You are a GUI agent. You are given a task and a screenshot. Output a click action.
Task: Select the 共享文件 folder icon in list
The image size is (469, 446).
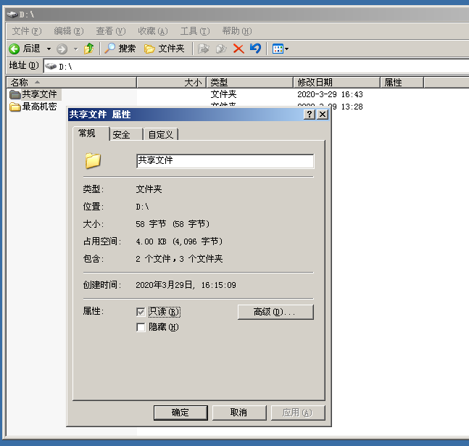tap(14, 94)
